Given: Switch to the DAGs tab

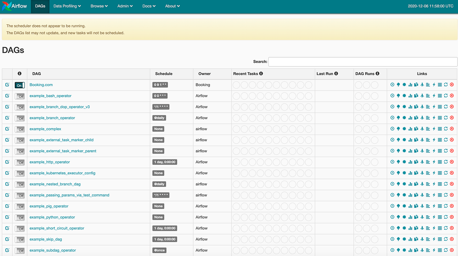Looking at the screenshot, I should pos(40,6).
